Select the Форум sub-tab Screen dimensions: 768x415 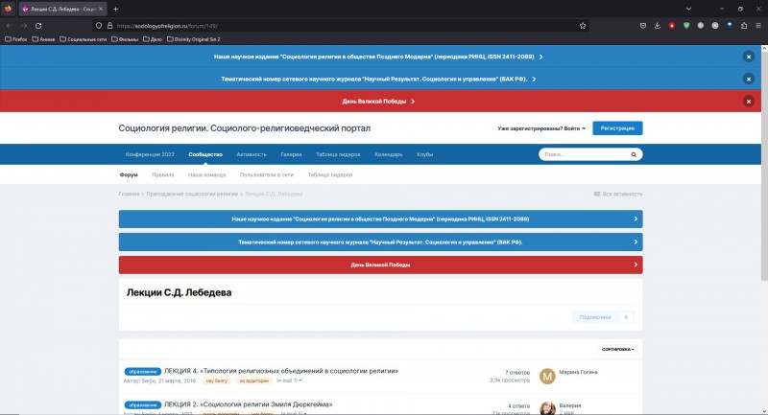[129, 174]
